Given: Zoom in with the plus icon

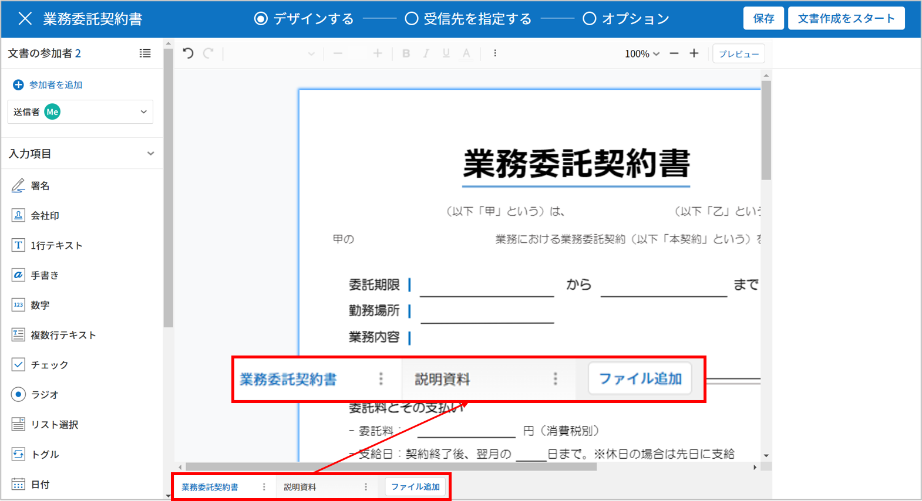Looking at the screenshot, I should (x=694, y=53).
